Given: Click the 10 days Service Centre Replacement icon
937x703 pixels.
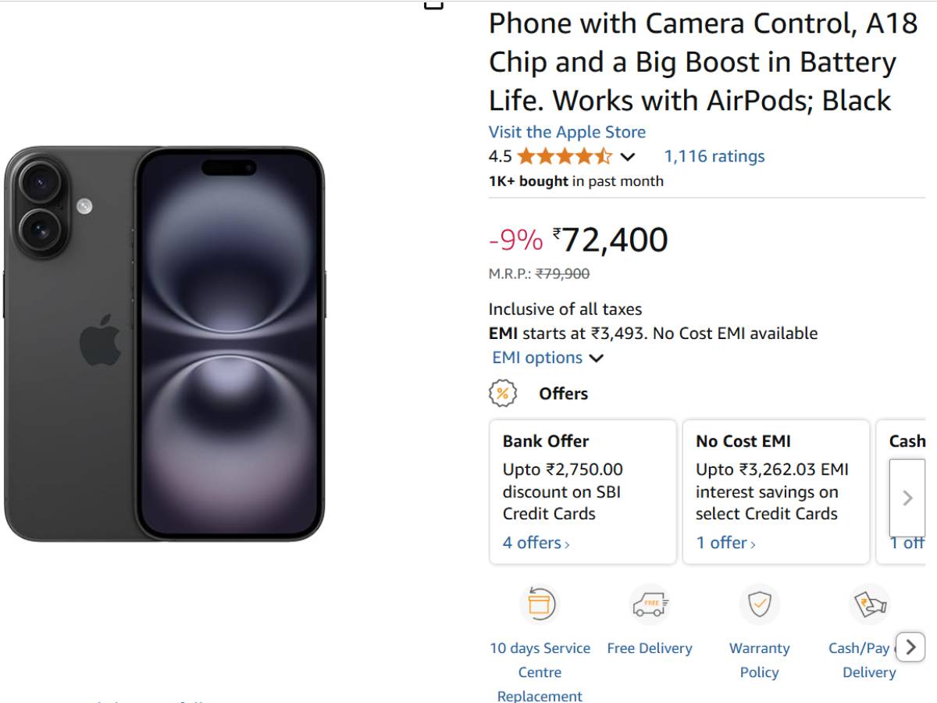Looking at the screenshot, I should click(x=540, y=604).
